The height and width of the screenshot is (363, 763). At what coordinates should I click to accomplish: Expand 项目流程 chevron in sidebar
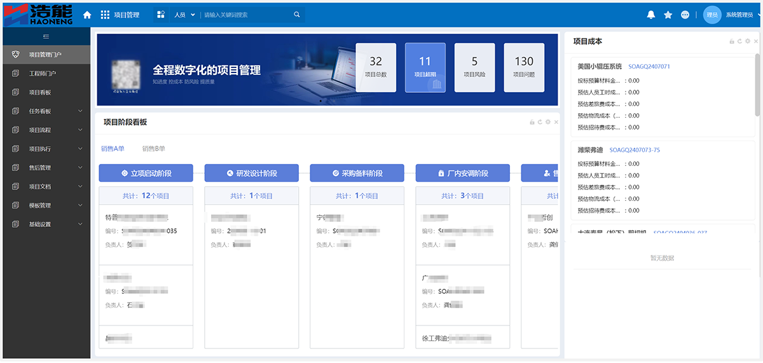click(x=80, y=130)
